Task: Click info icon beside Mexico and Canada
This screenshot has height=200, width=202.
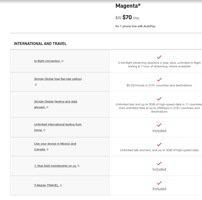Action: point(47,149)
